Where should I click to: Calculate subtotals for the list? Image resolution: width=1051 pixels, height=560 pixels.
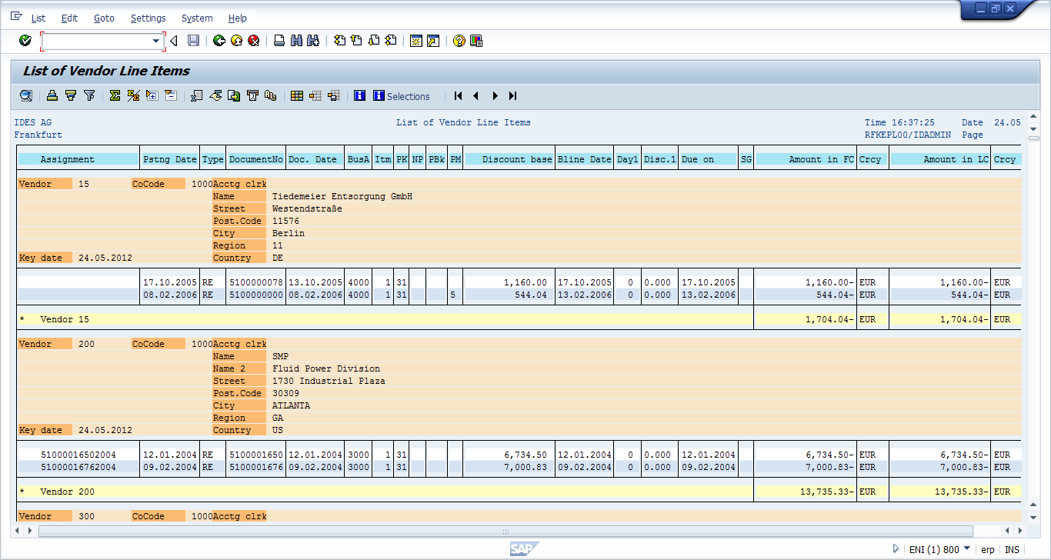click(x=132, y=95)
